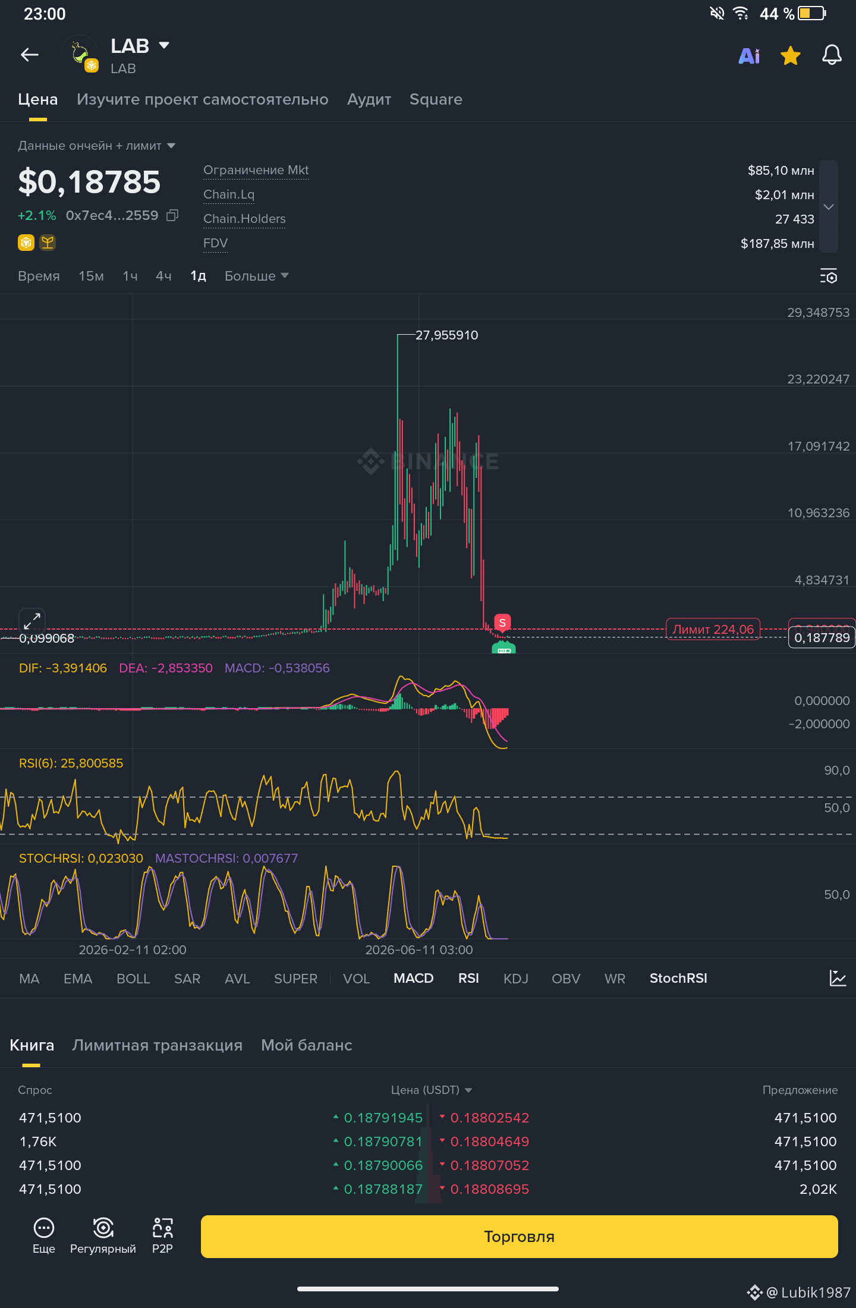
Task: Disable the RSI indicator
Action: (x=468, y=979)
